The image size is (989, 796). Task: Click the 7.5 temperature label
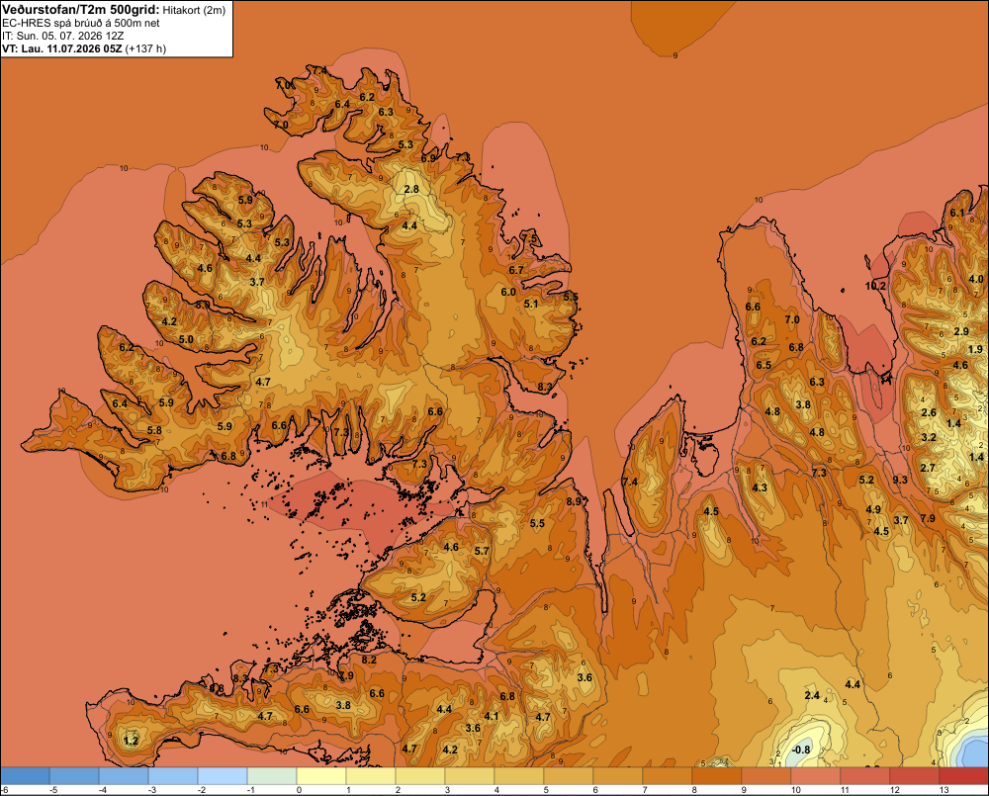(530, 239)
